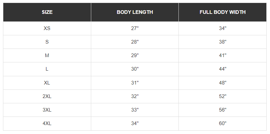
Task: Click the 32" body length value
Action: coord(135,96)
